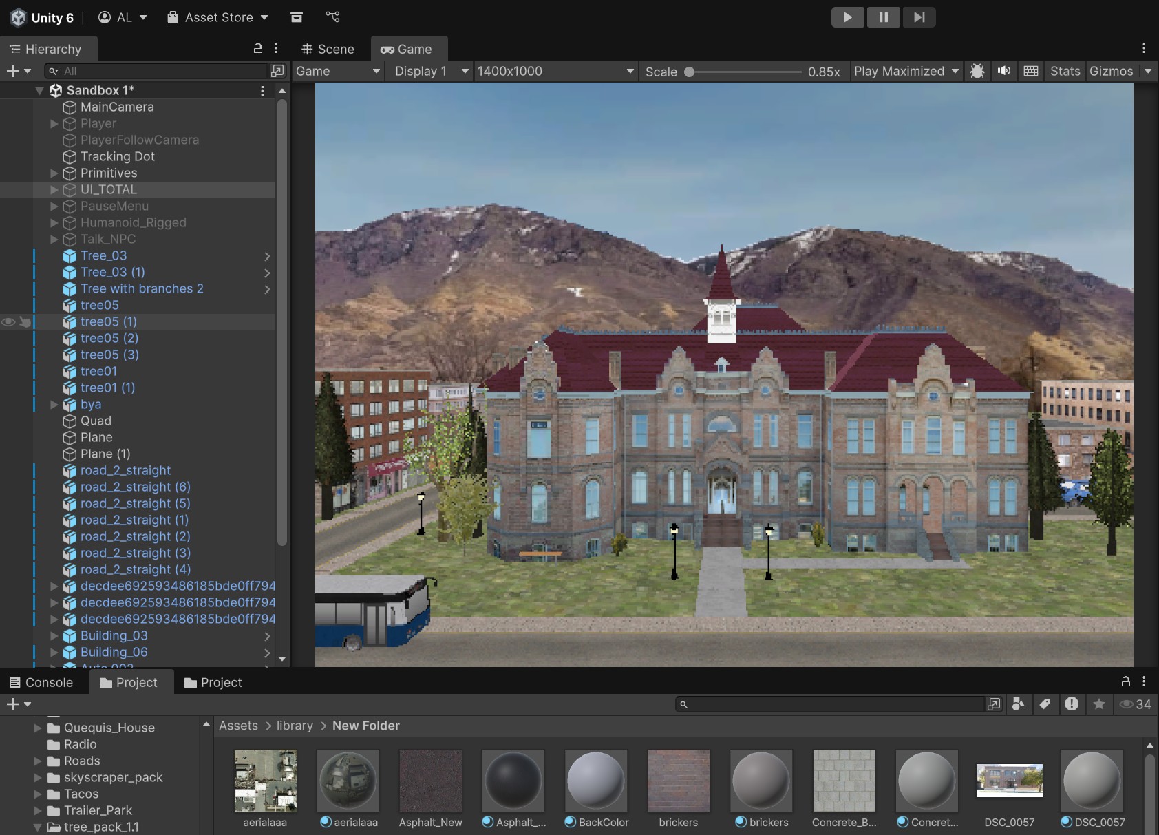Expand the Player object

tap(54, 124)
